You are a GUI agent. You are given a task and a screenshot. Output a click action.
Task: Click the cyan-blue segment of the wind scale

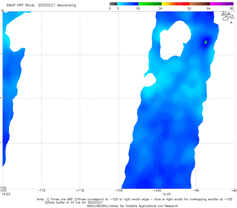point(128,4)
